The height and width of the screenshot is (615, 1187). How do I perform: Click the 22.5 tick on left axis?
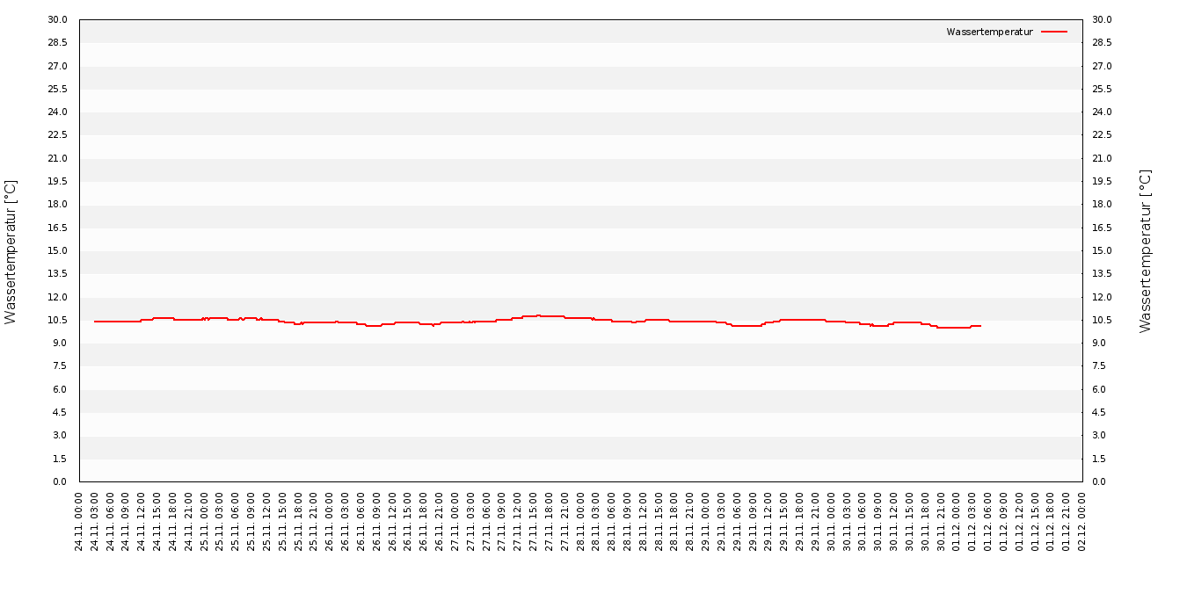57,135
